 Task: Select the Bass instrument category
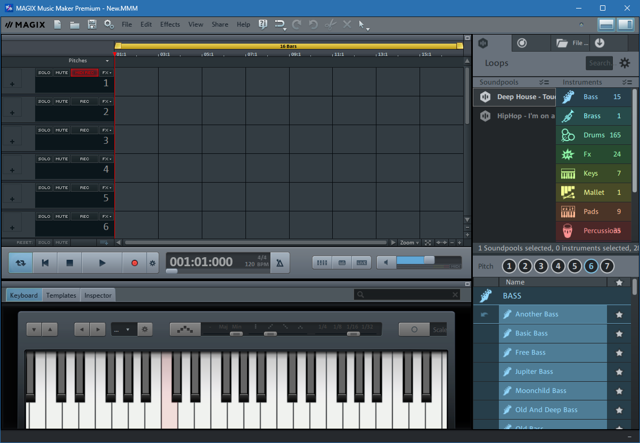click(x=594, y=97)
